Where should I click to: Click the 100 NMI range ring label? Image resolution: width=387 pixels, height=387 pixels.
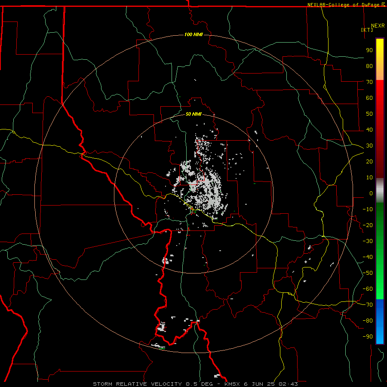(x=193, y=34)
